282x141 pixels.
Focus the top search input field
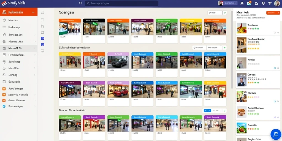(121, 3)
